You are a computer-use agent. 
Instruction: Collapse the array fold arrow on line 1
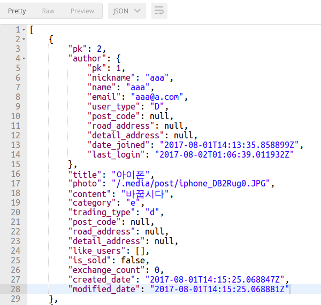coord(24,30)
